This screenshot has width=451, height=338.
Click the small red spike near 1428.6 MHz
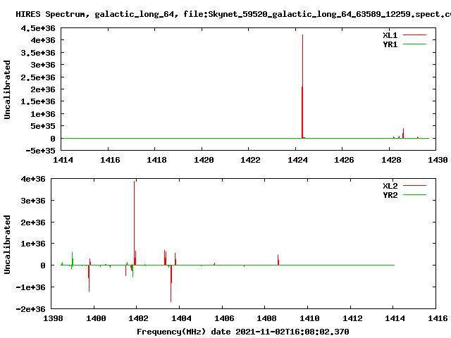403,133
